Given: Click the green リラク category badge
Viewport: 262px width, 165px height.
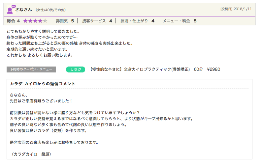Looking at the screenshot, I should point(76,69).
